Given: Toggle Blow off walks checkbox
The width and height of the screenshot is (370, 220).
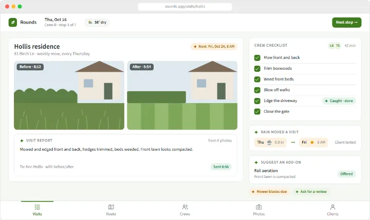Looking at the screenshot, I should tap(257, 90).
